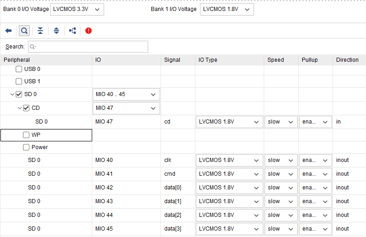Open Speed dropdown for data[2] signal

coord(281,215)
